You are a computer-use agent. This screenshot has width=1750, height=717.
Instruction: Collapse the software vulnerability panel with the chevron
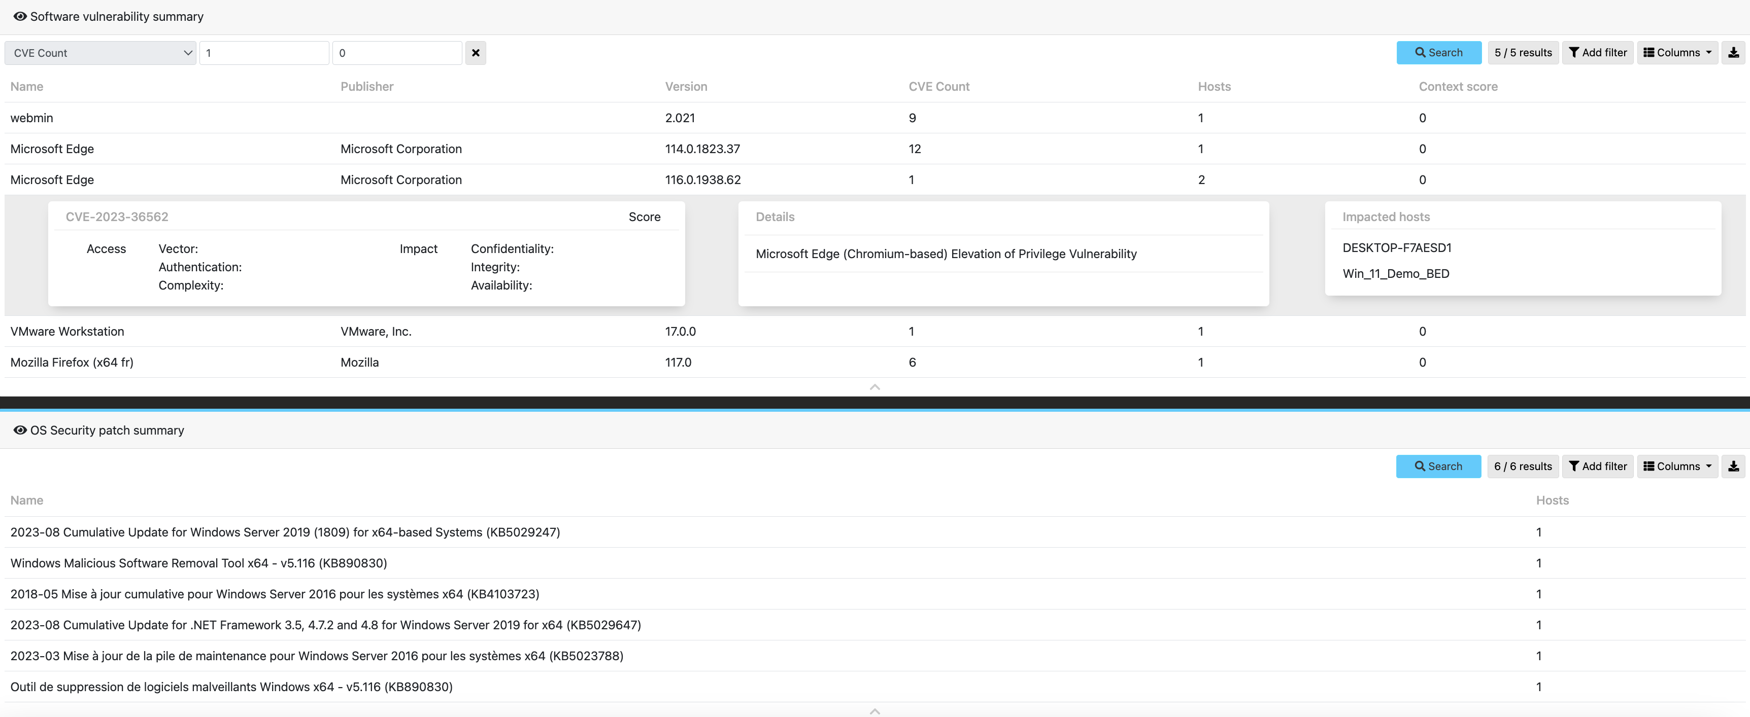pos(874,387)
